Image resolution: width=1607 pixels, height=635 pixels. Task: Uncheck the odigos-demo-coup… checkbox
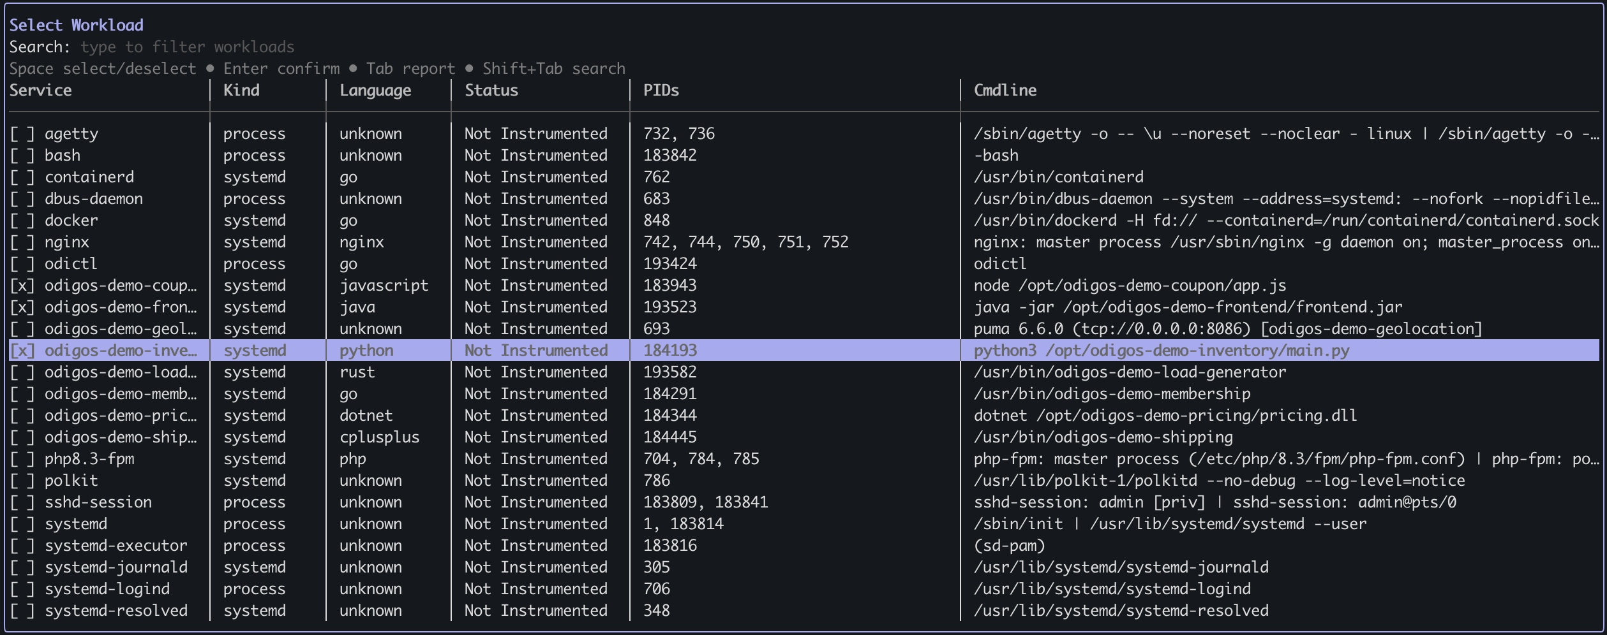[x=22, y=286]
